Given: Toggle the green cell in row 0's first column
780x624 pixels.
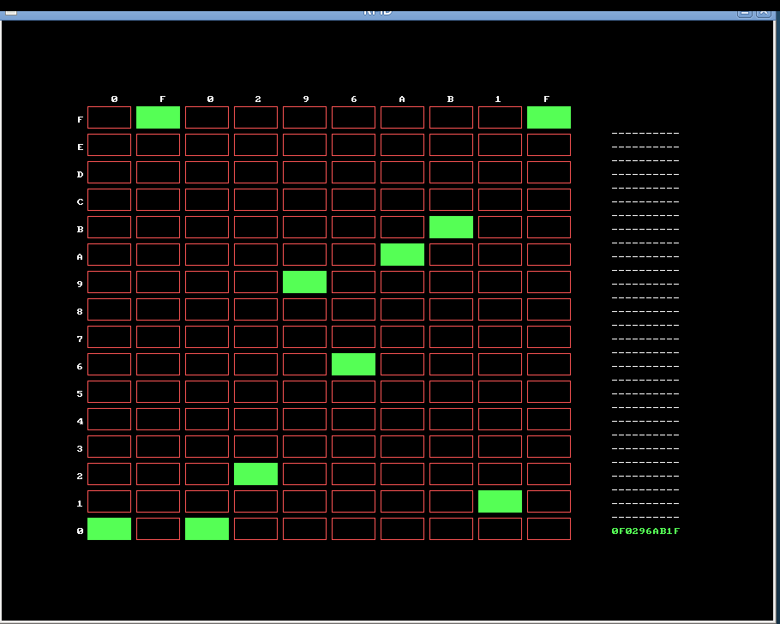Looking at the screenshot, I should pos(110,529).
